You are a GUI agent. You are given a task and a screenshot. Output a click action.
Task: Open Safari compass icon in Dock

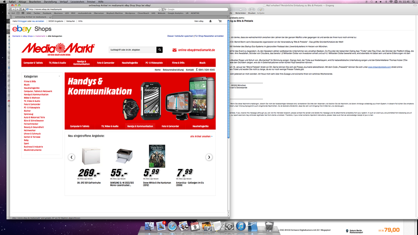tap(172, 226)
